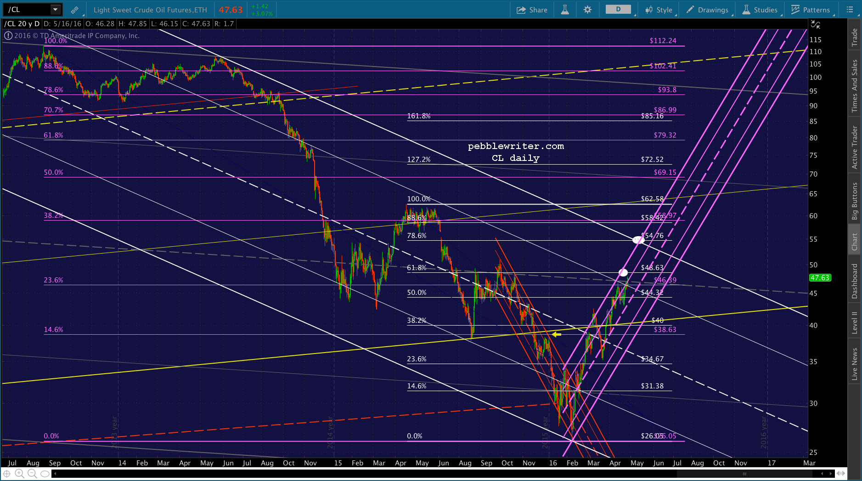Viewport: 862px width, 481px height.
Task: Click the $79.32 Fibonacci level label
Action: pos(665,135)
